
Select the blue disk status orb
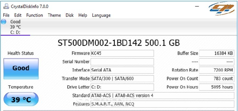point(4,22)
